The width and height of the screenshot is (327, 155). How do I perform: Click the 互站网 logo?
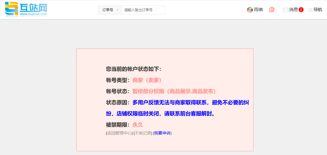click(26, 10)
